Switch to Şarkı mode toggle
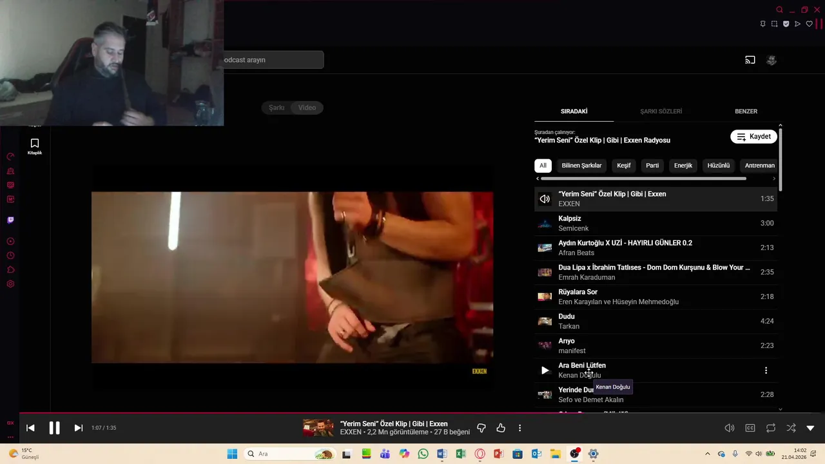This screenshot has width=825, height=464. pyautogui.click(x=277, y=108)
